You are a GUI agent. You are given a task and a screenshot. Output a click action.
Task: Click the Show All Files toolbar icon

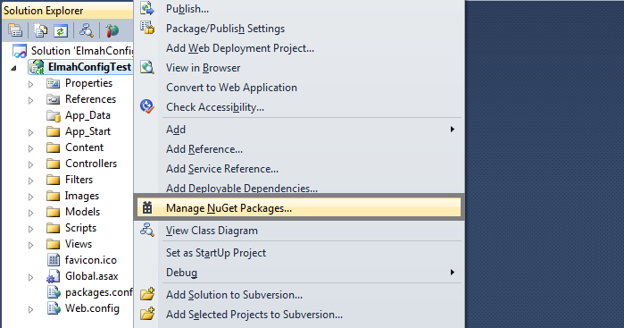(x=40, y=30)
